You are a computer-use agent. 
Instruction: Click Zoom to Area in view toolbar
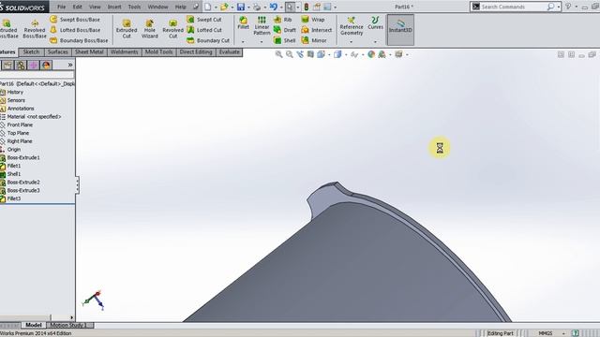pyautogui.click(x=290, y=54)
